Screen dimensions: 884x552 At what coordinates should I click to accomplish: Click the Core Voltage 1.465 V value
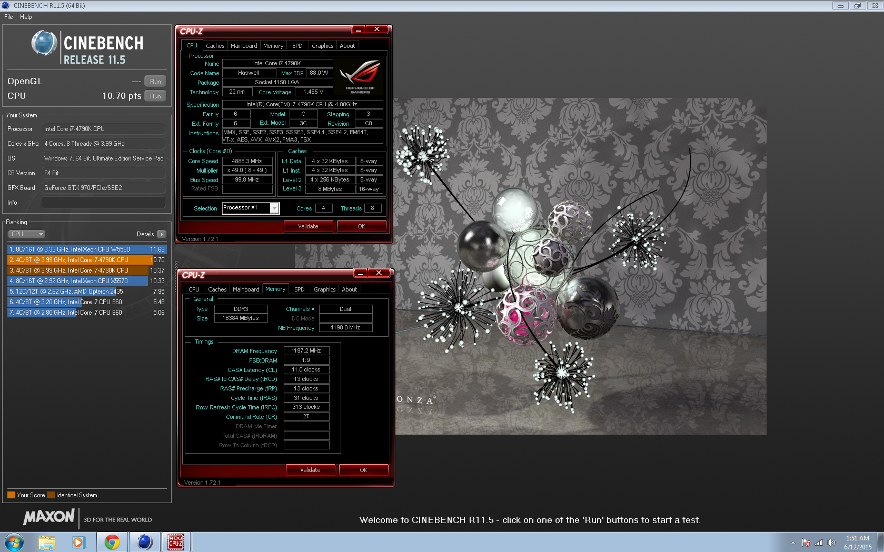point(313,92)
